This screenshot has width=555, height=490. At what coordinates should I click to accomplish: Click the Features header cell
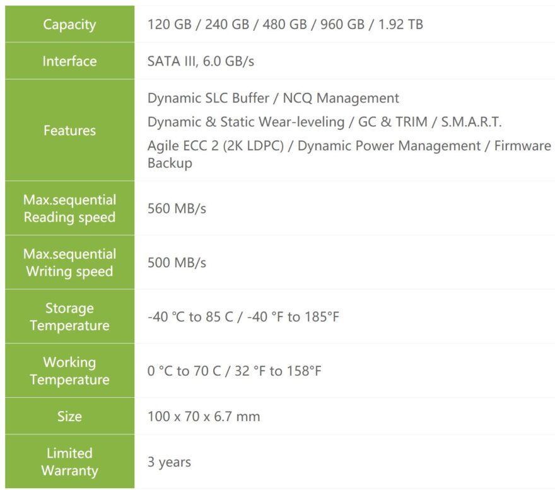69,131
